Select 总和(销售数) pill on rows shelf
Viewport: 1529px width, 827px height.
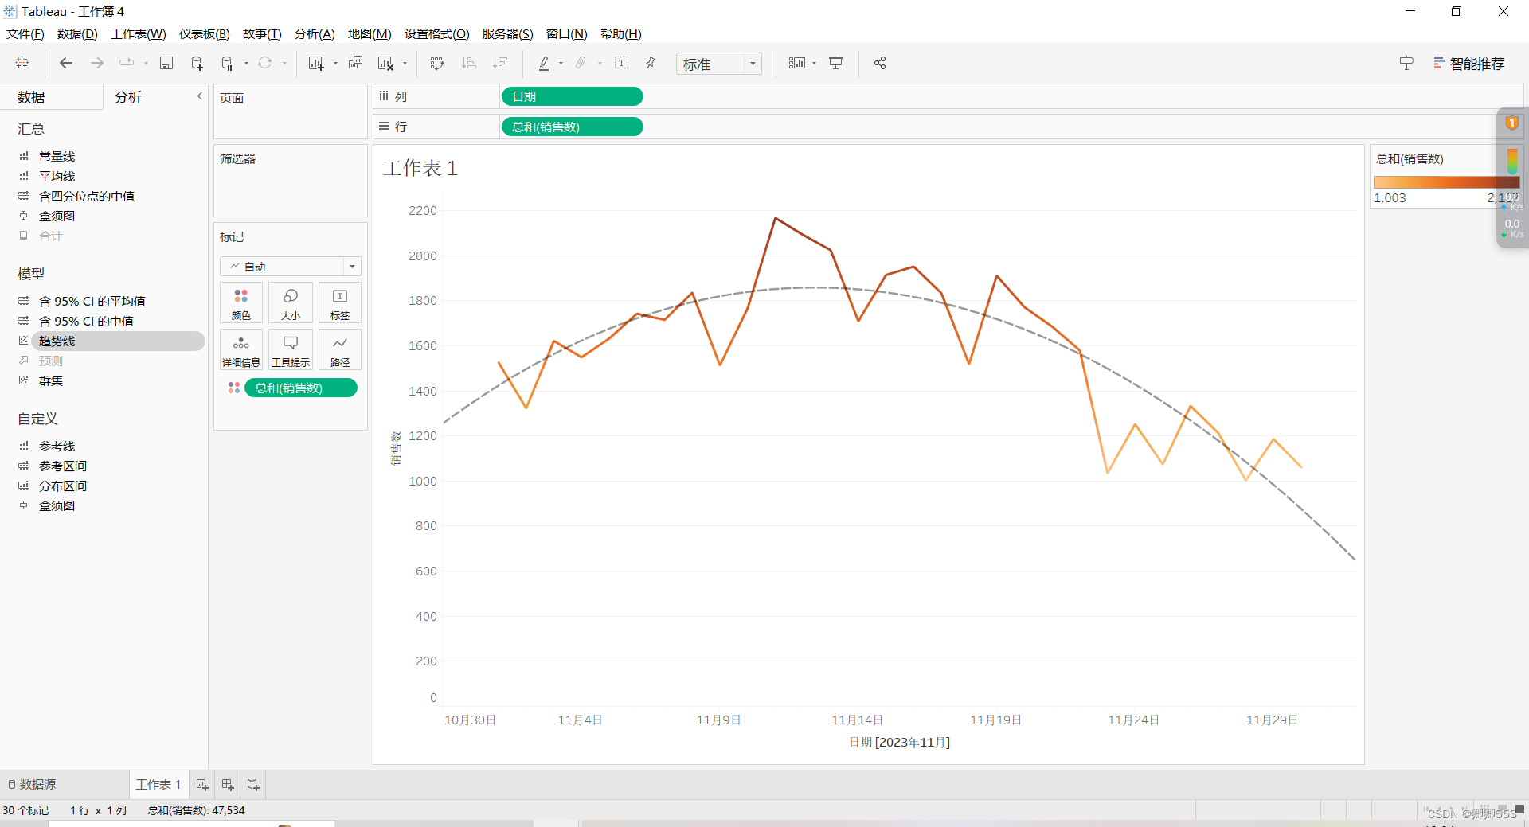(x=572, y=127)
